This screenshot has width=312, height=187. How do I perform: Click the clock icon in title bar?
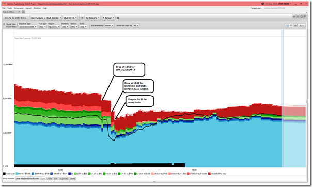point(262,4)
